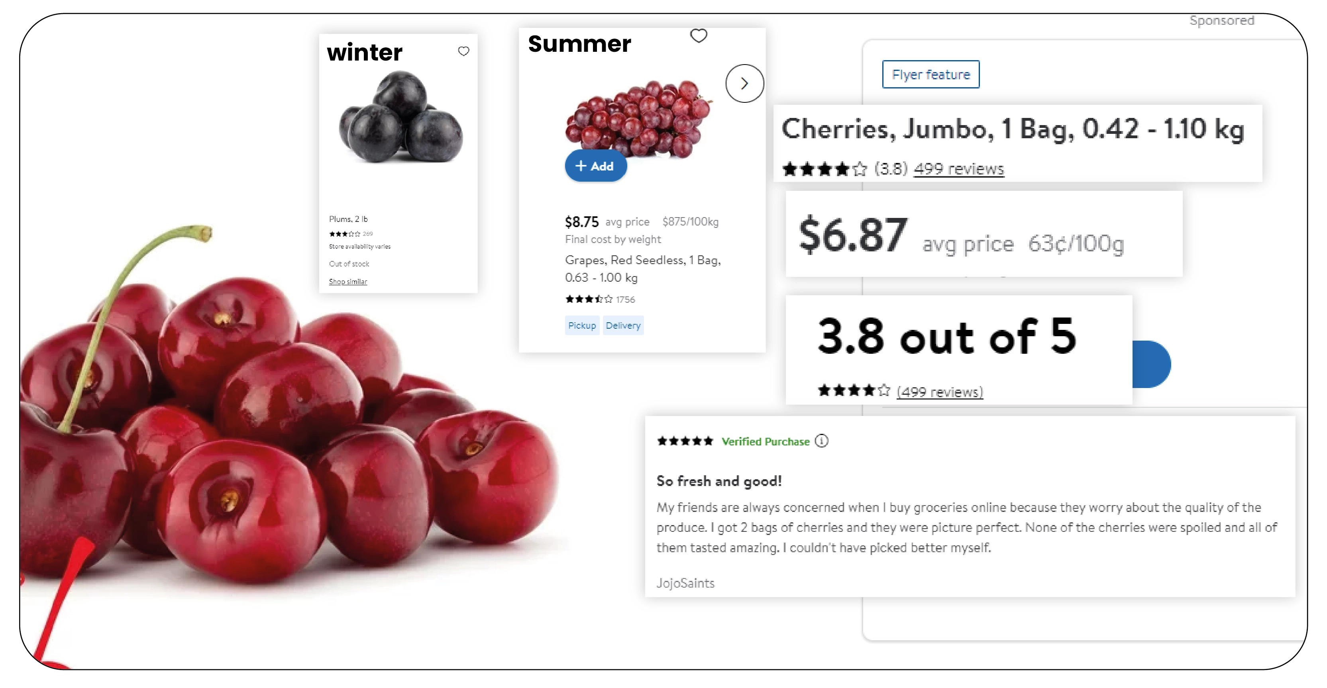Viewport: 1327px width, 688px height.
Task: Click the Shop similar link for plums
Action: (347, 282)
